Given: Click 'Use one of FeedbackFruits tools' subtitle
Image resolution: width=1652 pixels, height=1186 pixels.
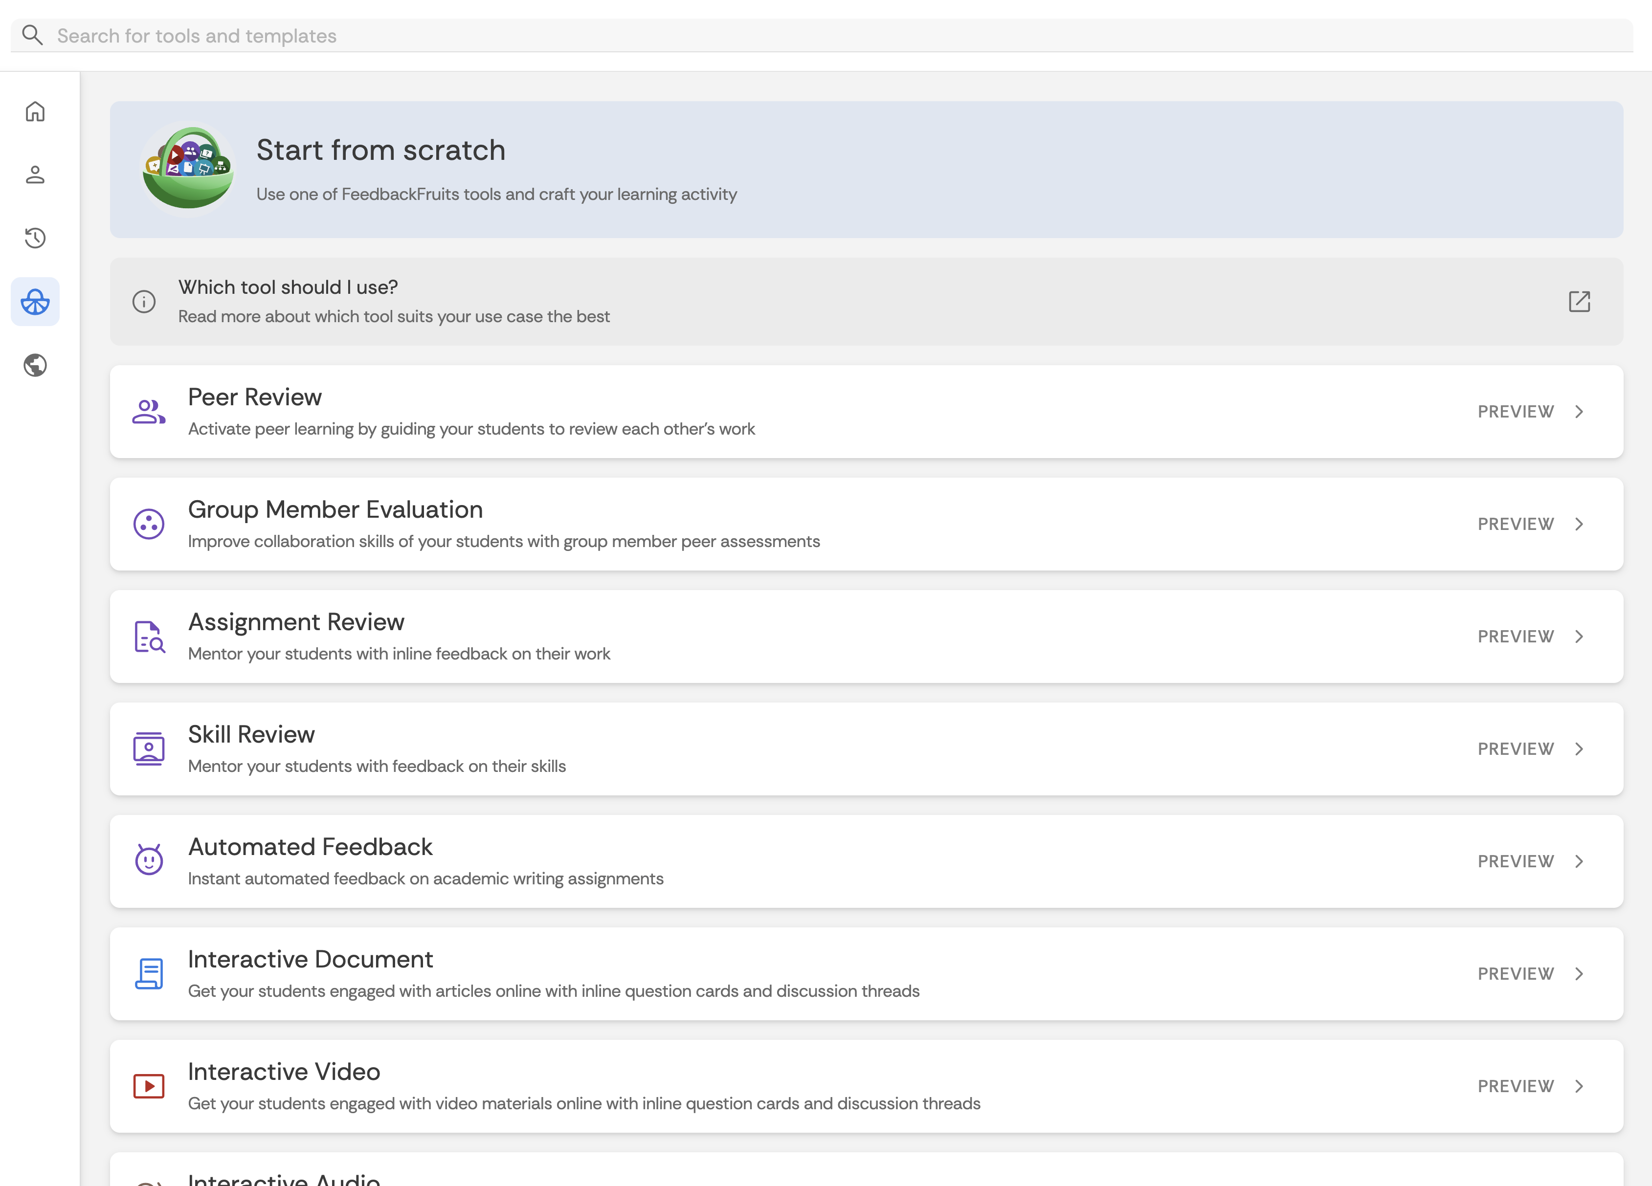Looking at the screenshot, I should click(497, 195).
